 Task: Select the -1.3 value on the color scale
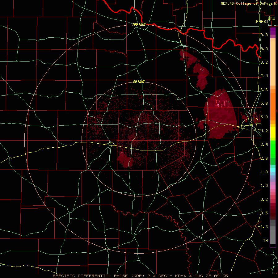pyautogui.click(x=263, y=227)
